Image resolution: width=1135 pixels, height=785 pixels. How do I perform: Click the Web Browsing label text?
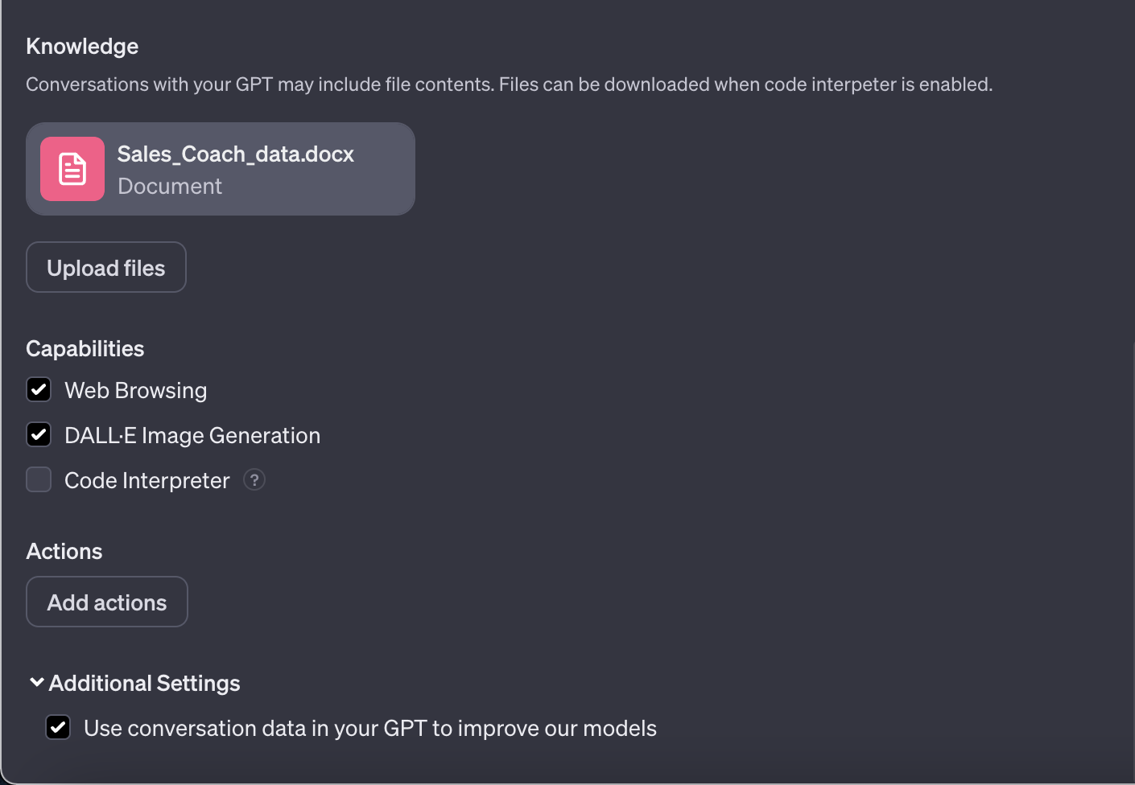(136, 391)
